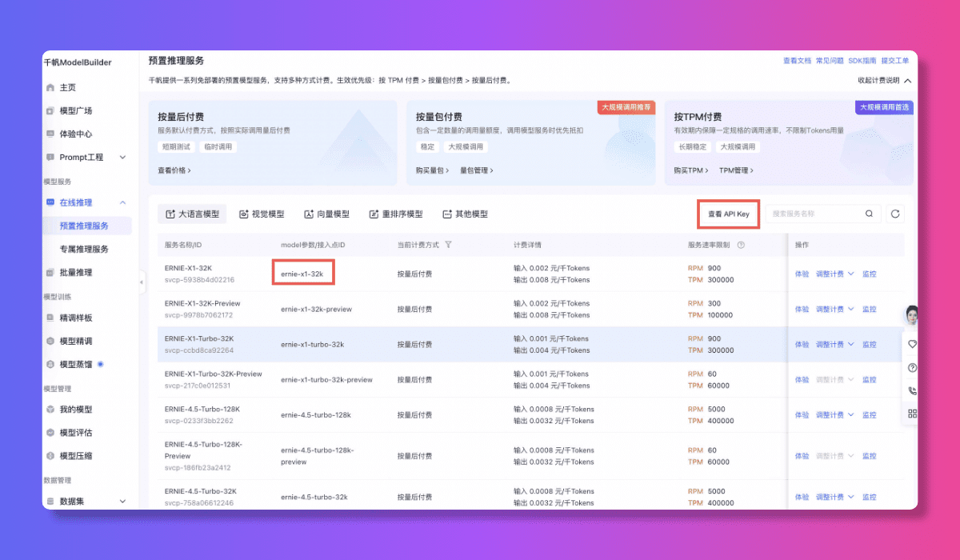Click the filter icon next to 当前计费方式
The height and width of the screenshot is (560, 960).
coord(448,245)
